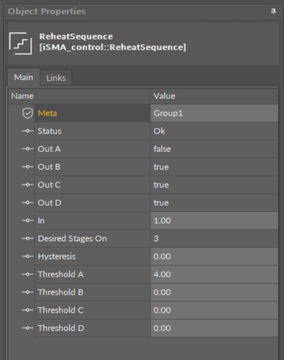This screenshot has width=284, height=360.
Task: Switch to the Links tab
Action: click(56, 78)
